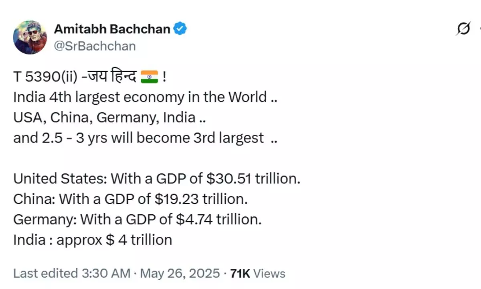Open Amitabh Bachchan's profile picture
This screenshot has width=481, height=289.
coord(30,37)
